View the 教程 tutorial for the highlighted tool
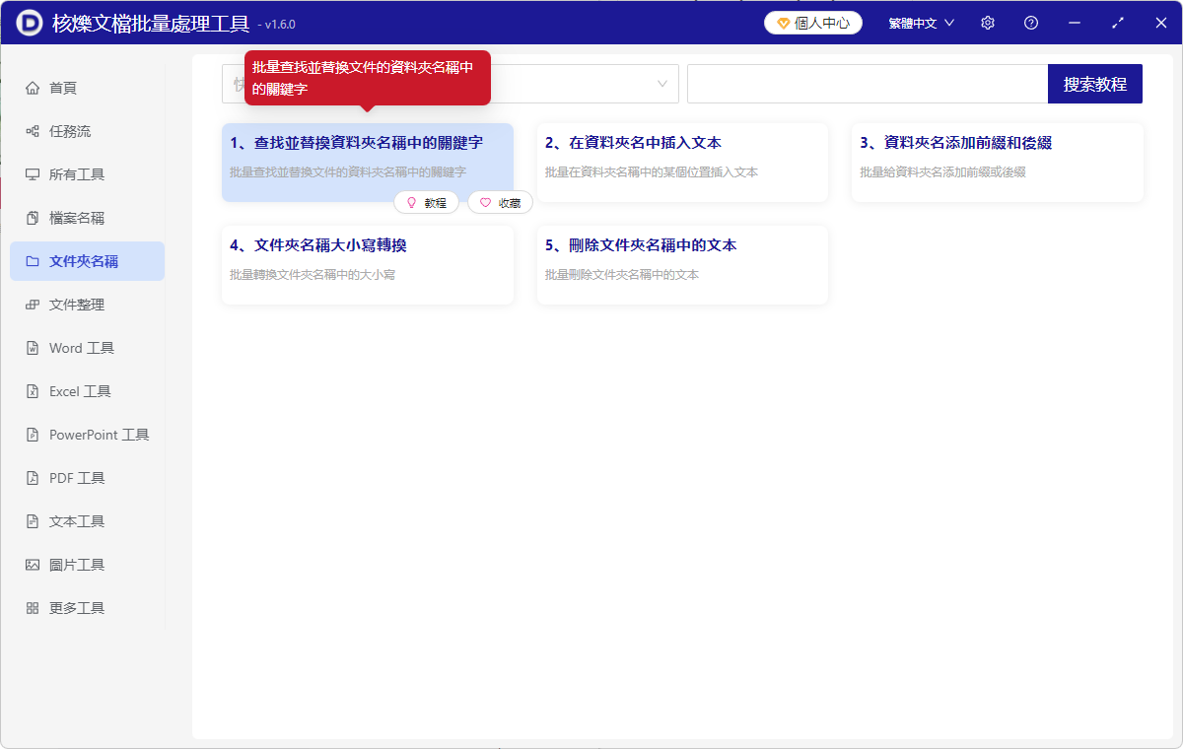This screenshot has height=749, width=1183. 427,202
